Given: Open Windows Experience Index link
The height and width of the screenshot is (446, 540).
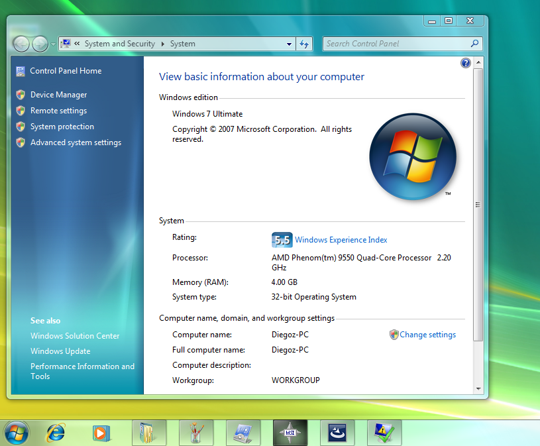Looking at the screenshot, I should [341, 240].
